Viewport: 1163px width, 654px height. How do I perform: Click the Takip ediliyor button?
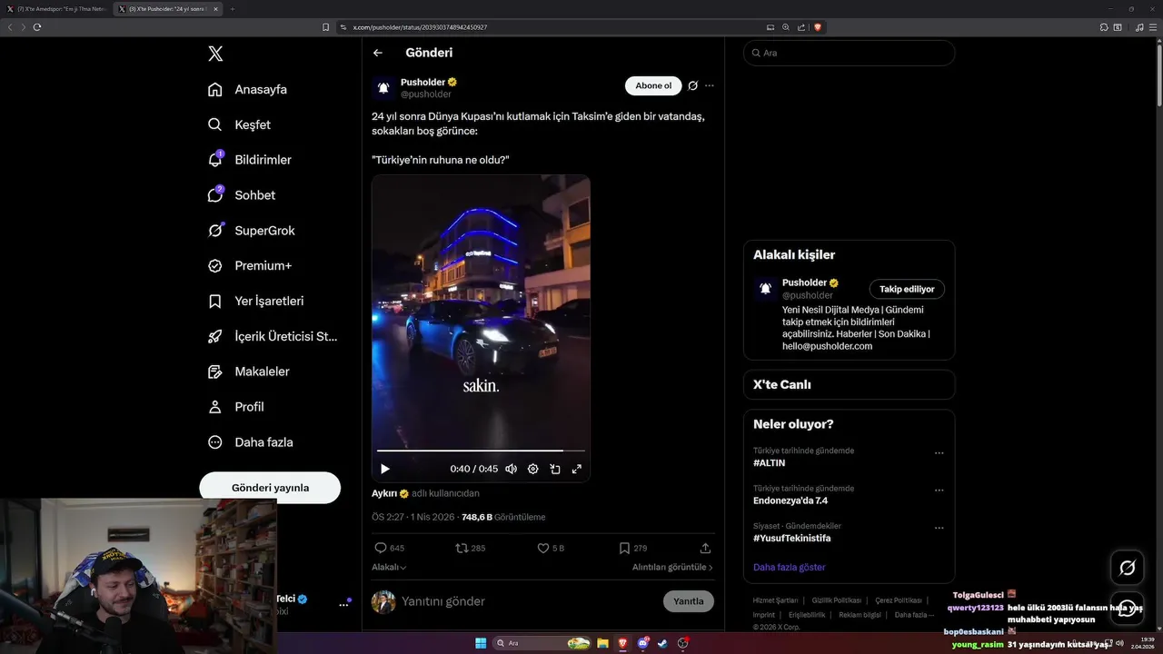pyautogui.click(x=907, y=289)
